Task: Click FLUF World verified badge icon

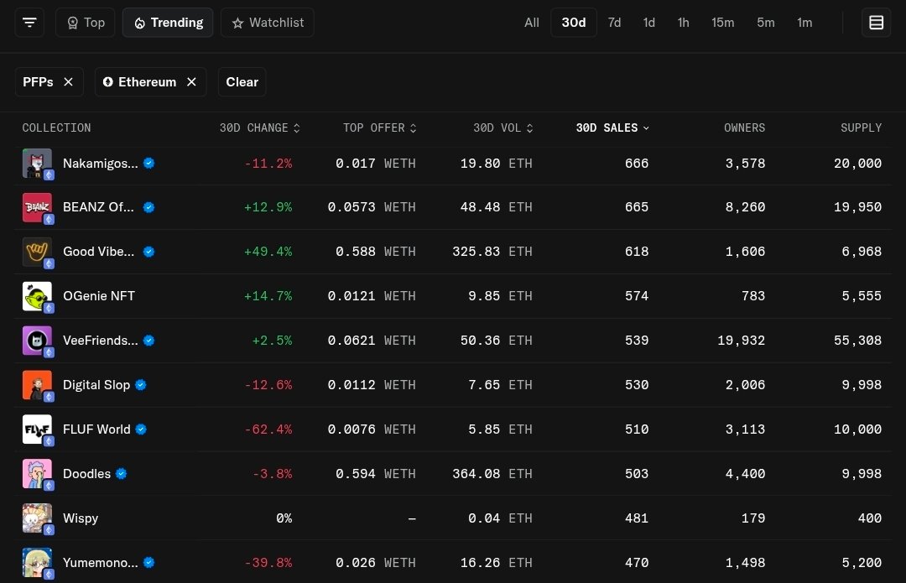Action: point(141,429)
